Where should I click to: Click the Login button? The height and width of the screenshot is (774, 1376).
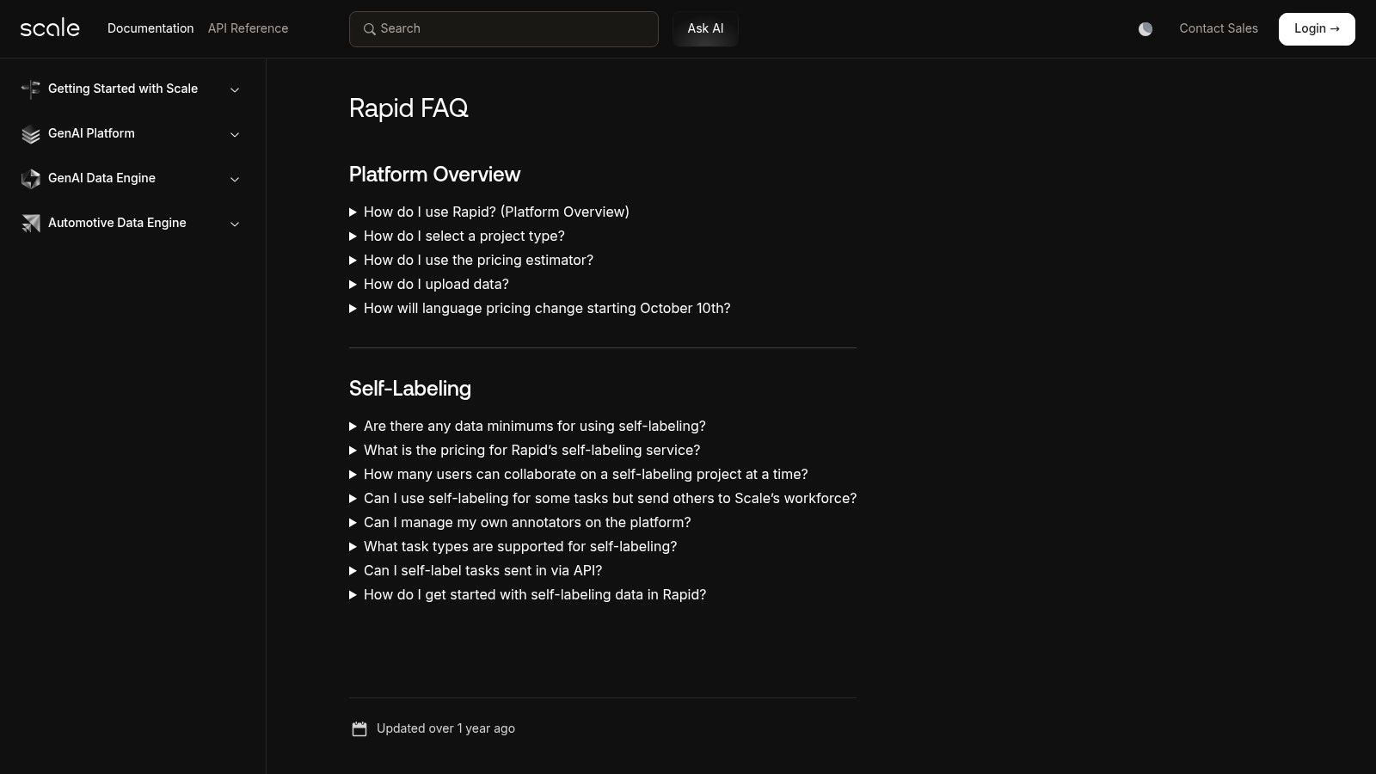[x=1316, y=28]
